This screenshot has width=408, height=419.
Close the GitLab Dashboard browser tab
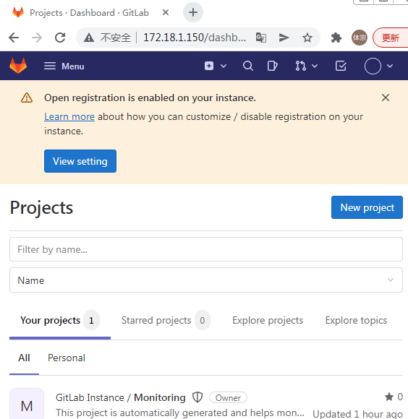tap(166, 12)
